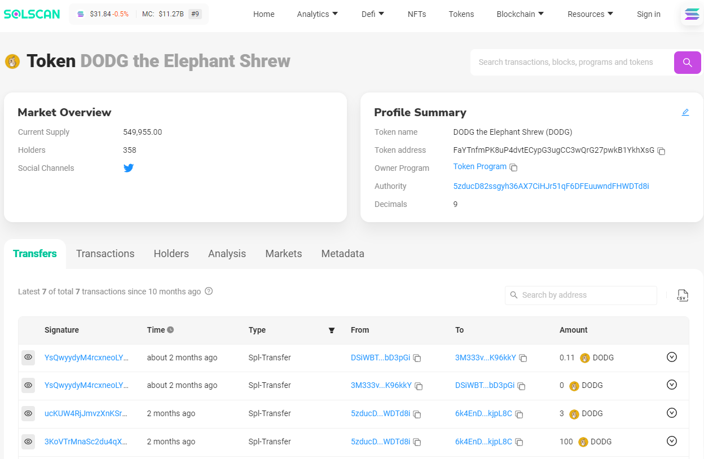The height and width of the screenshot is (459, 704).
Task: Switch to the Metadata tab
Action: tap(342, 254)
